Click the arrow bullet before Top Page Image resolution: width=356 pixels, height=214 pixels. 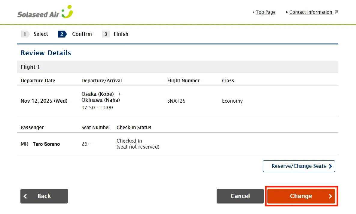(x=254, y=12)
